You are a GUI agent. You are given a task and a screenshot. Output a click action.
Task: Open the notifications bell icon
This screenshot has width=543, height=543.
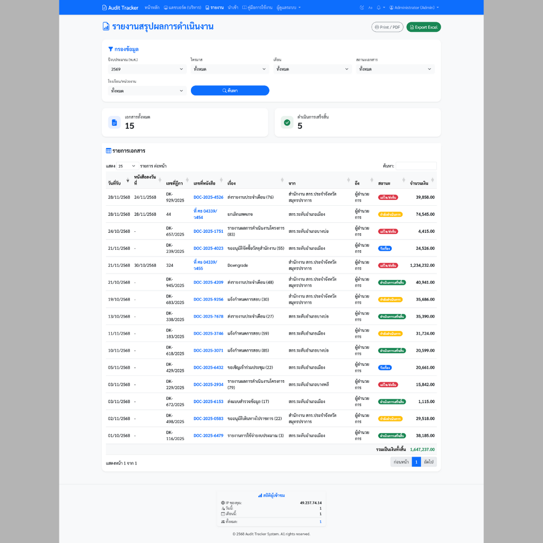tap(379, 7)
